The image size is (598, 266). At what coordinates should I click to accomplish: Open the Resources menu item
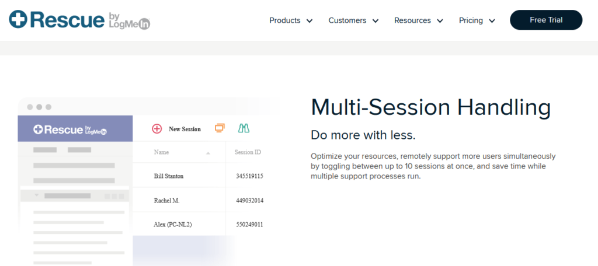click(413, 20)
